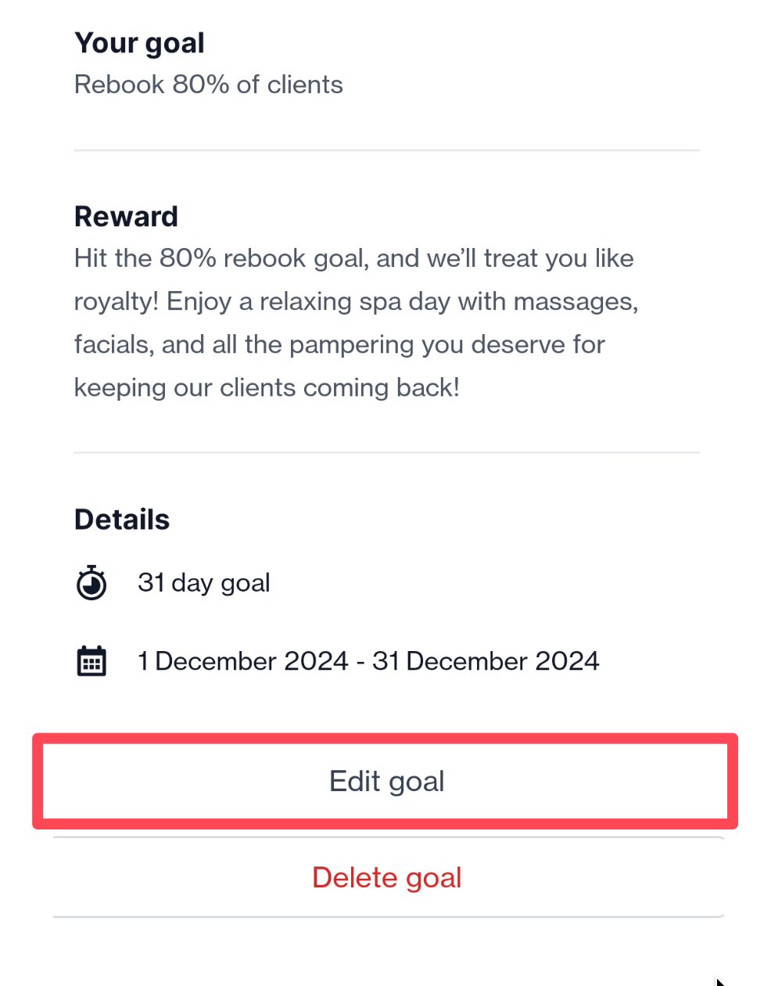Click the divider line below Your goal section
This screenshot has height=986, width=771.
tap(387, 149)
